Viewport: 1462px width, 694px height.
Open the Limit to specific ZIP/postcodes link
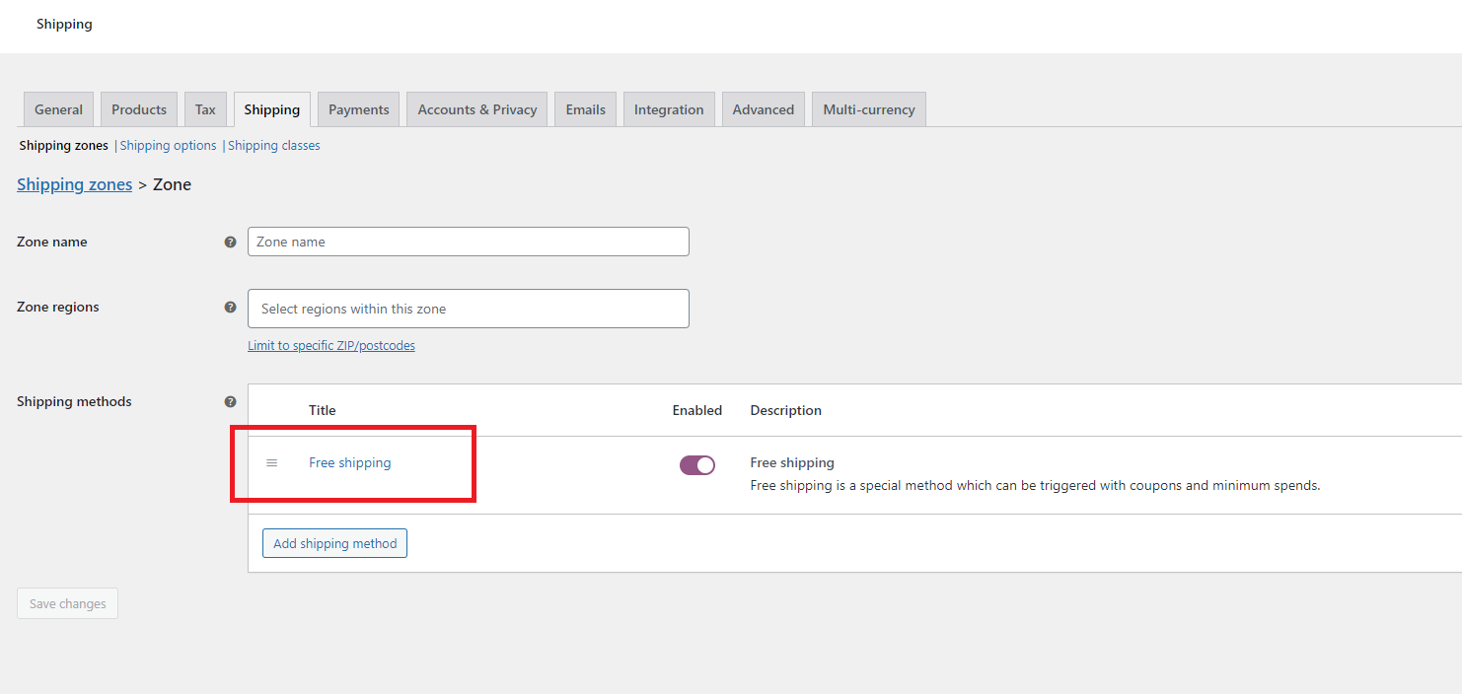[331, 346]
